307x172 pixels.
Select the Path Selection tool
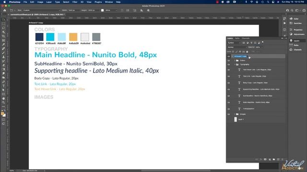click(3, 90)
